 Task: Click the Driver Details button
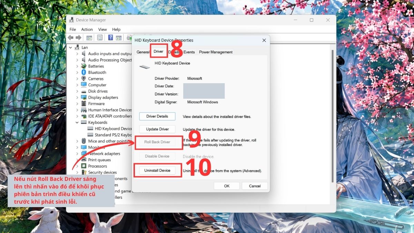[157, 116]
